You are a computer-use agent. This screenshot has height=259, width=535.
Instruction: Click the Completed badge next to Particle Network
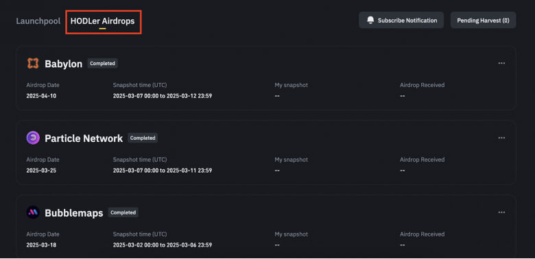[x=143, y=138]
